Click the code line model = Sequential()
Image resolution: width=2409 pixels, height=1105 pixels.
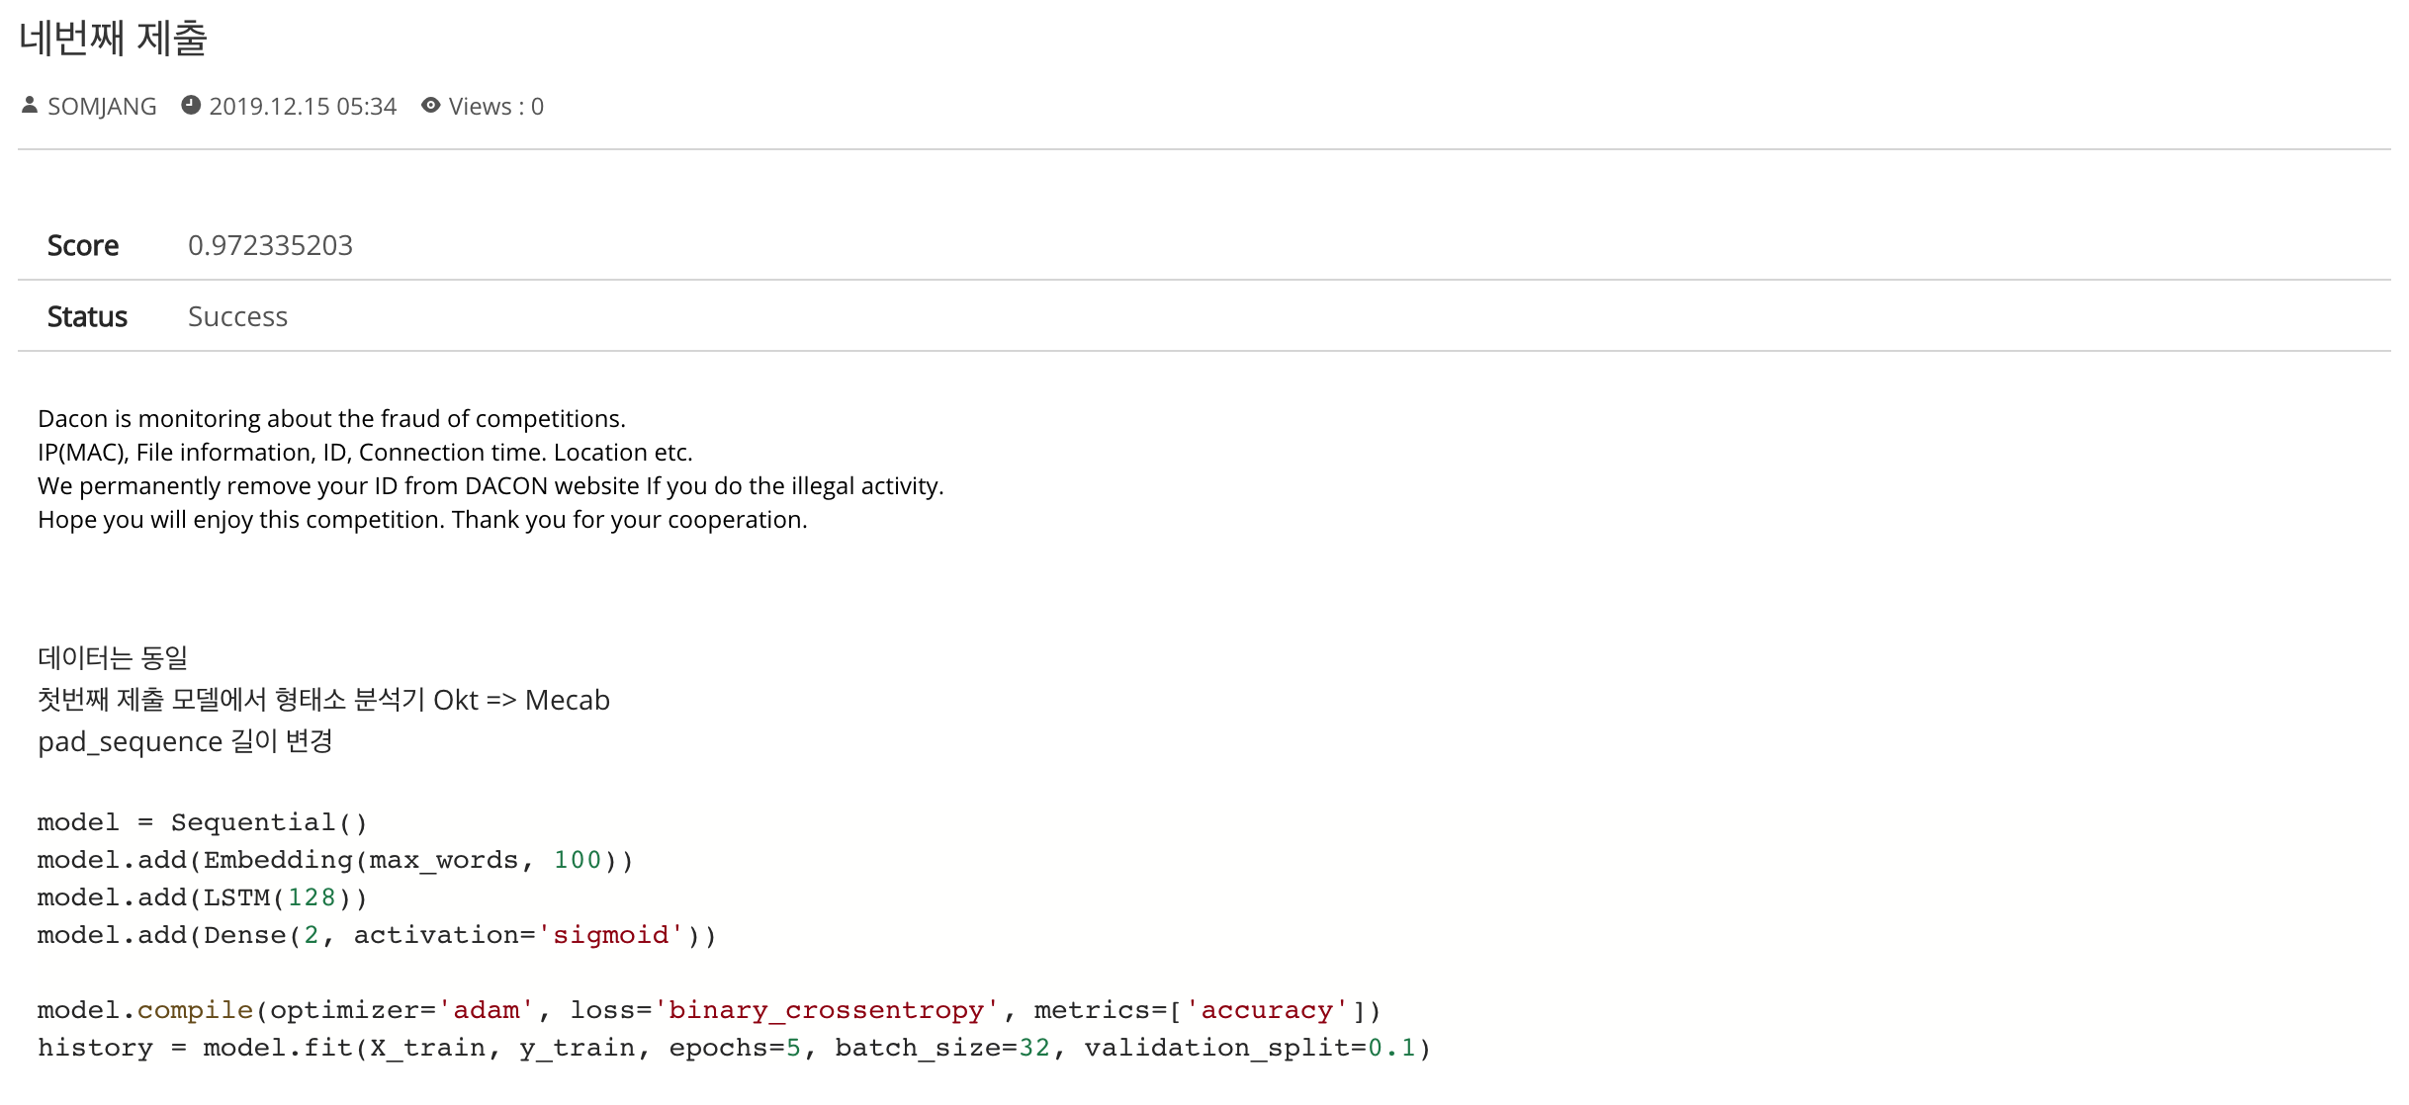coord(203,822)
